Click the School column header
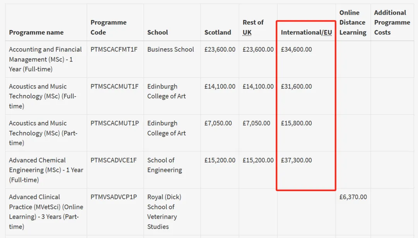 (x=158, y=32)
